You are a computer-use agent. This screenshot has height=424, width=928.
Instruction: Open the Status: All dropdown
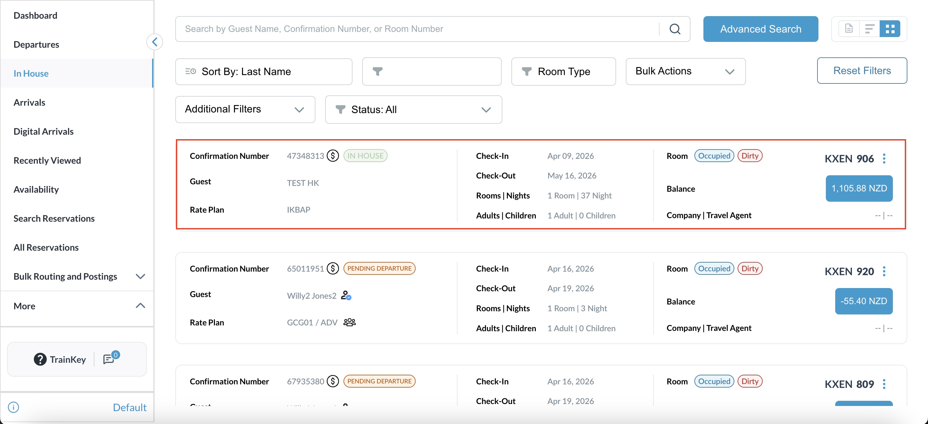(413, 110)
